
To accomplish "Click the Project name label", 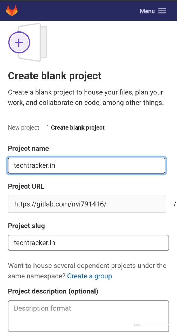I will coord(28,148).
